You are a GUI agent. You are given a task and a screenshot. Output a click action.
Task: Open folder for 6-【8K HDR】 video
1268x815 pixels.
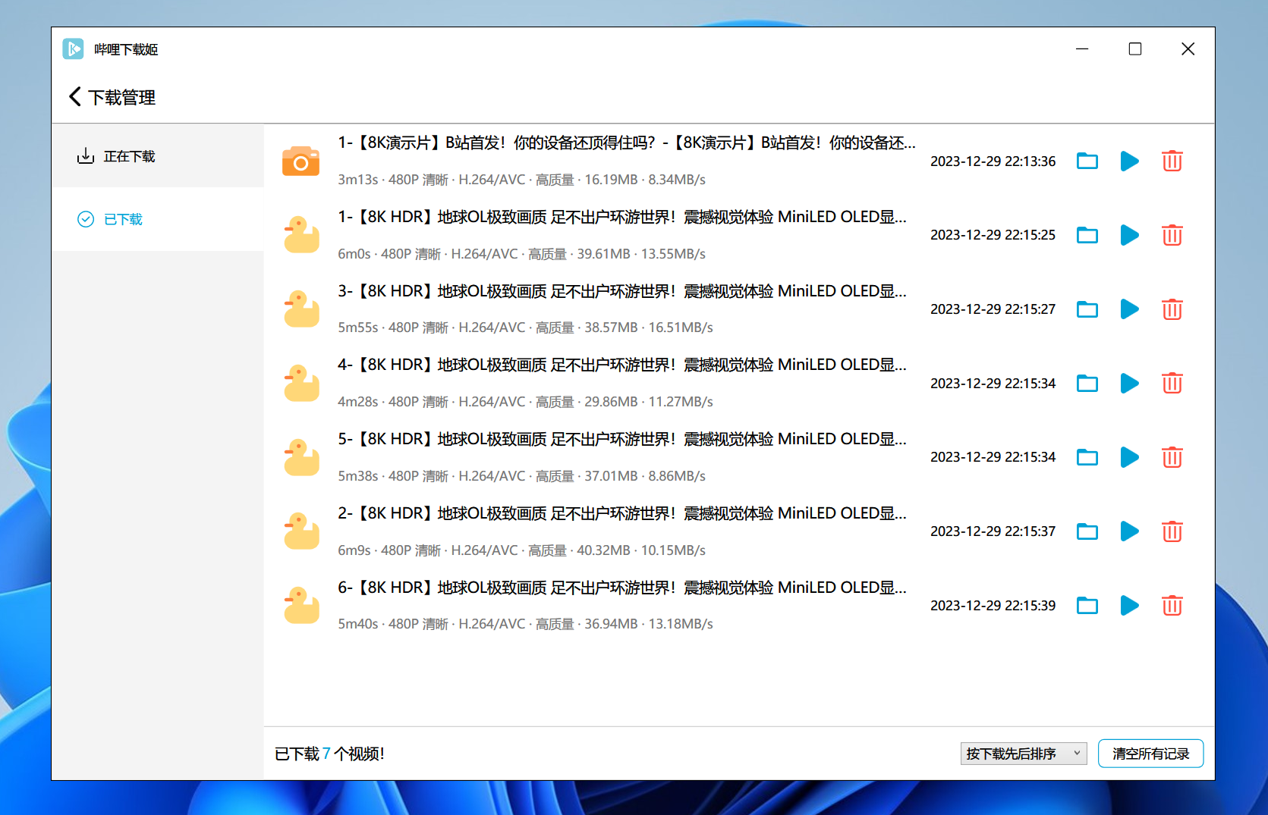(x=1087, y=606)
